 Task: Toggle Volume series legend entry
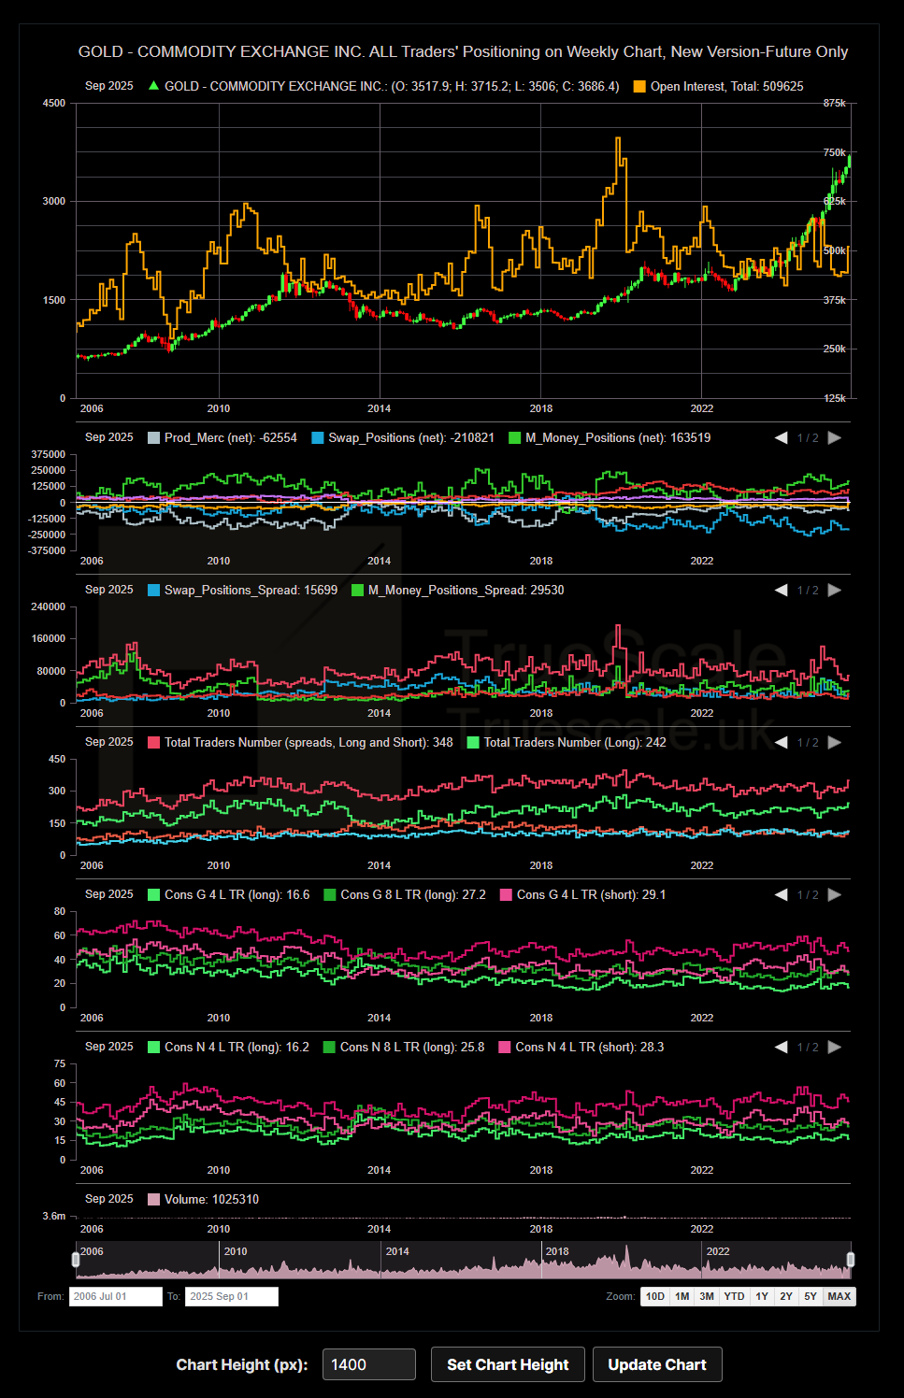click(x=203, y=1199)
